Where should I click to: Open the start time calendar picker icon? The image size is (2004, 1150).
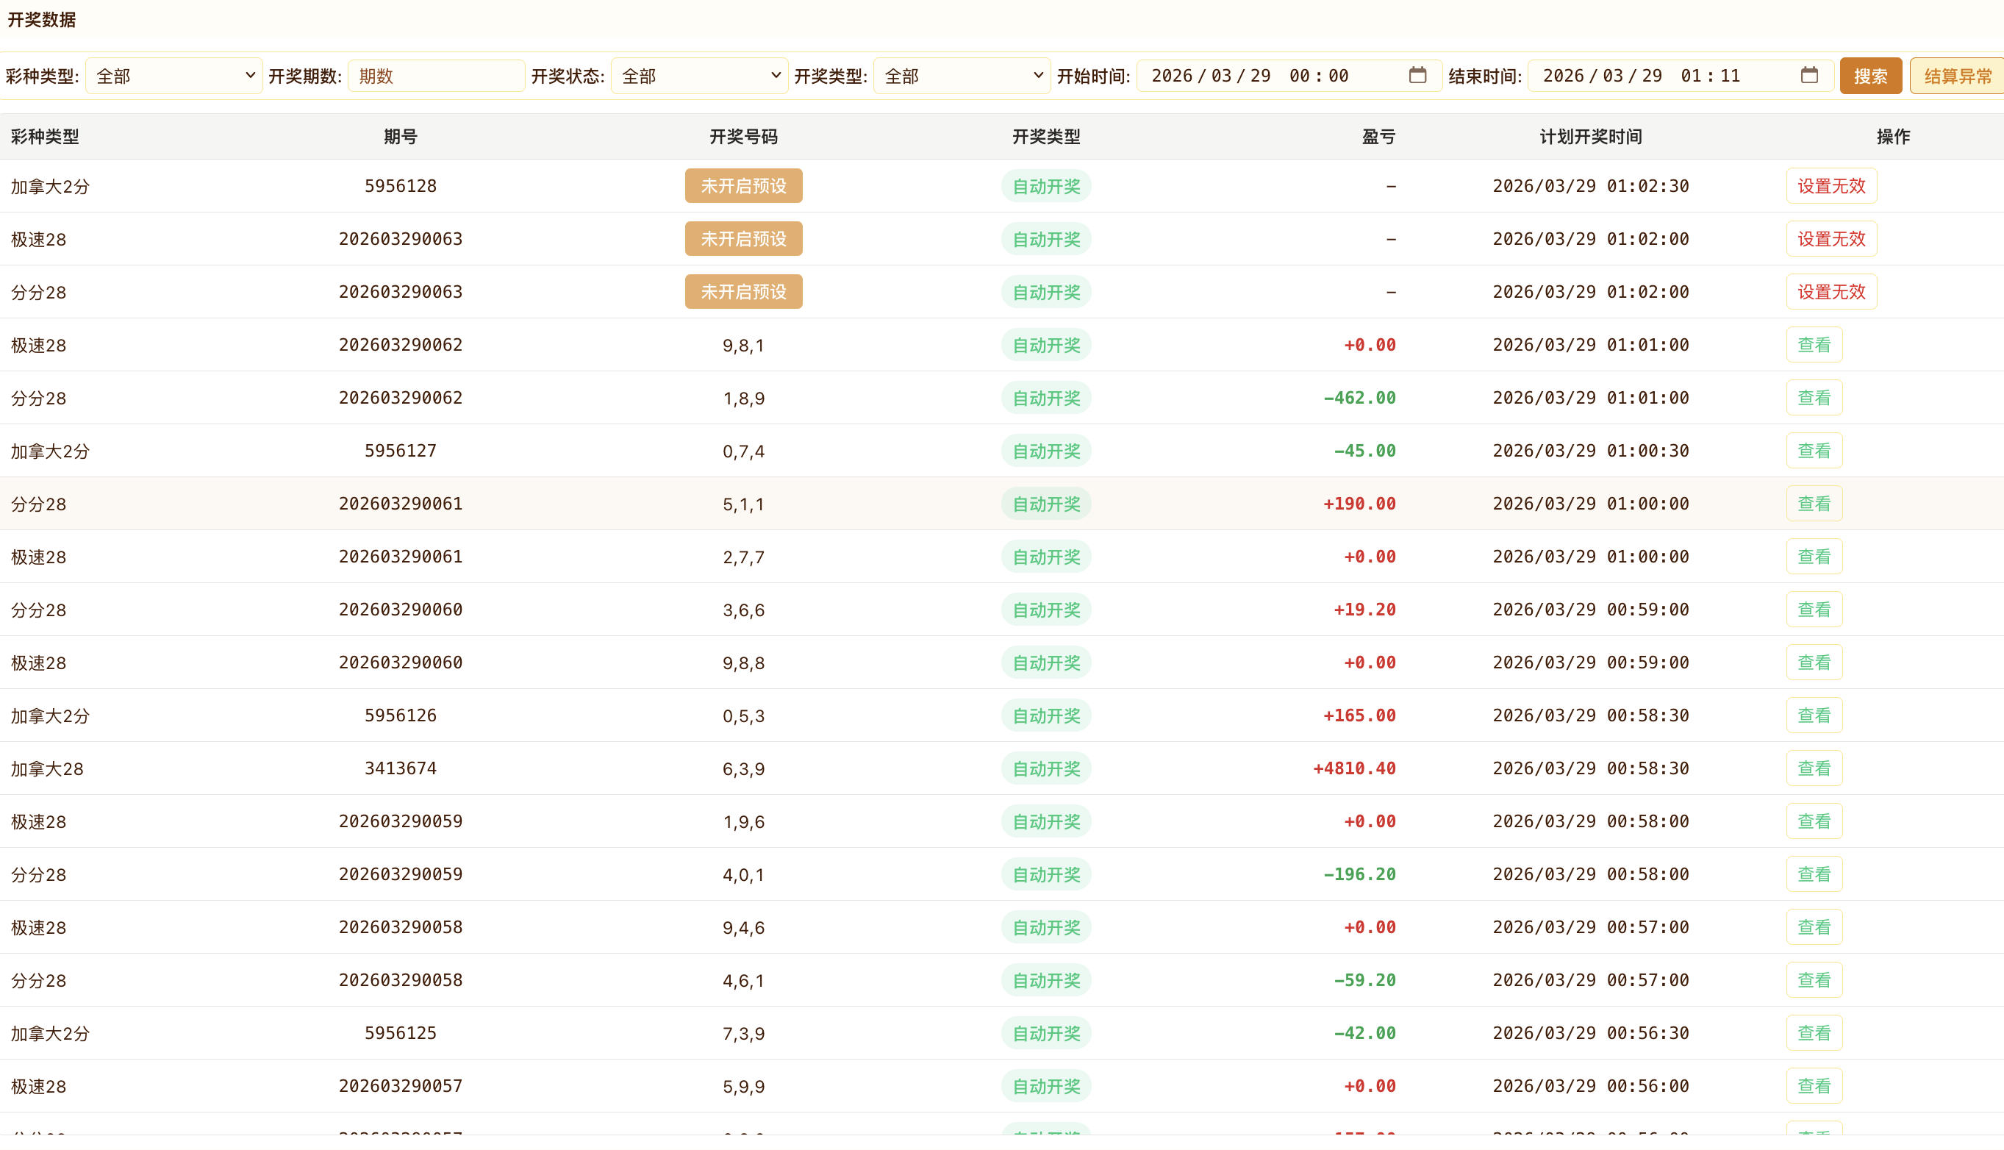click(x=1417, y=76)
